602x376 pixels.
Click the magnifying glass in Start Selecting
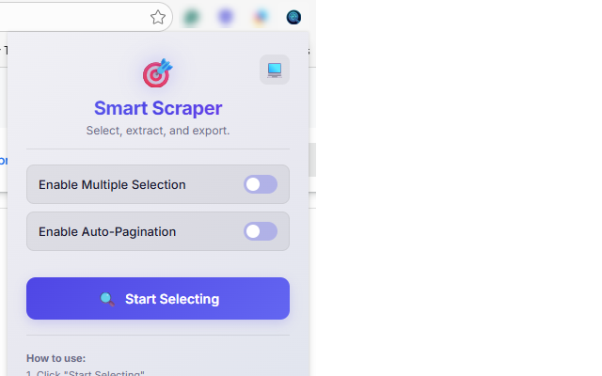(106, 299)
